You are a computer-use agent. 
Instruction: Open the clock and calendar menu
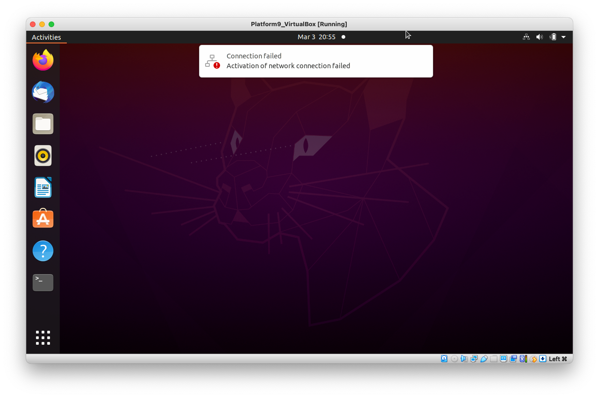click(316, 37)
